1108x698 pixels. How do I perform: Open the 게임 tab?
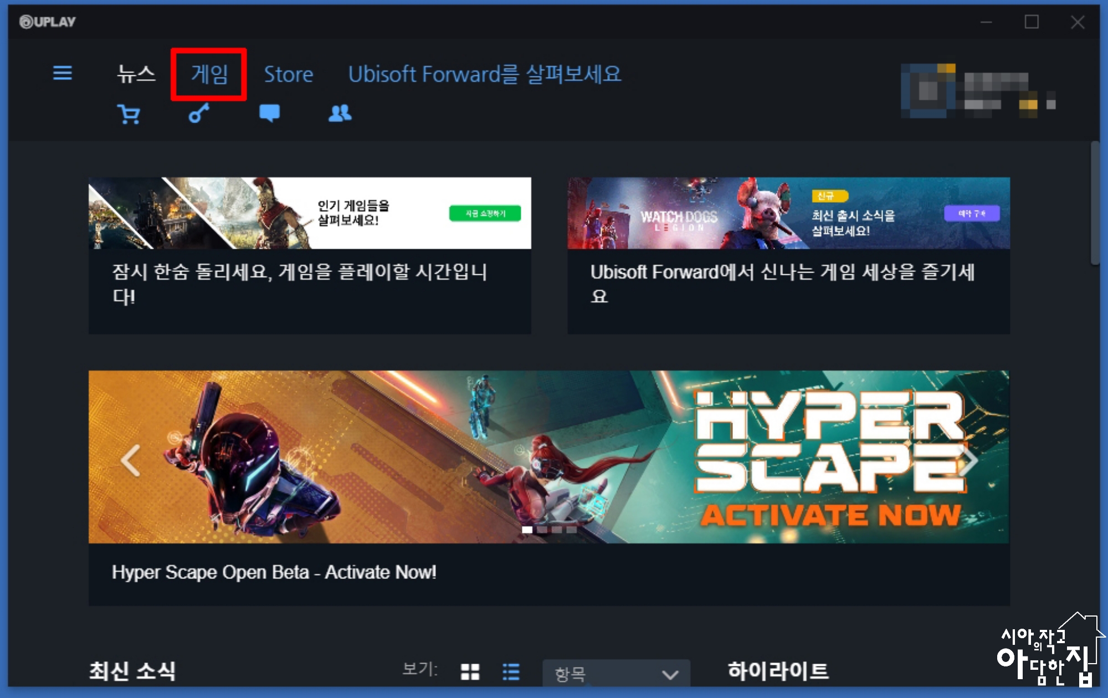(x=209, y=74)
